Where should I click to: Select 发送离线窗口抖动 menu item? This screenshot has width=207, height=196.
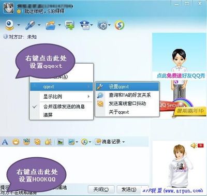[127, 103]
